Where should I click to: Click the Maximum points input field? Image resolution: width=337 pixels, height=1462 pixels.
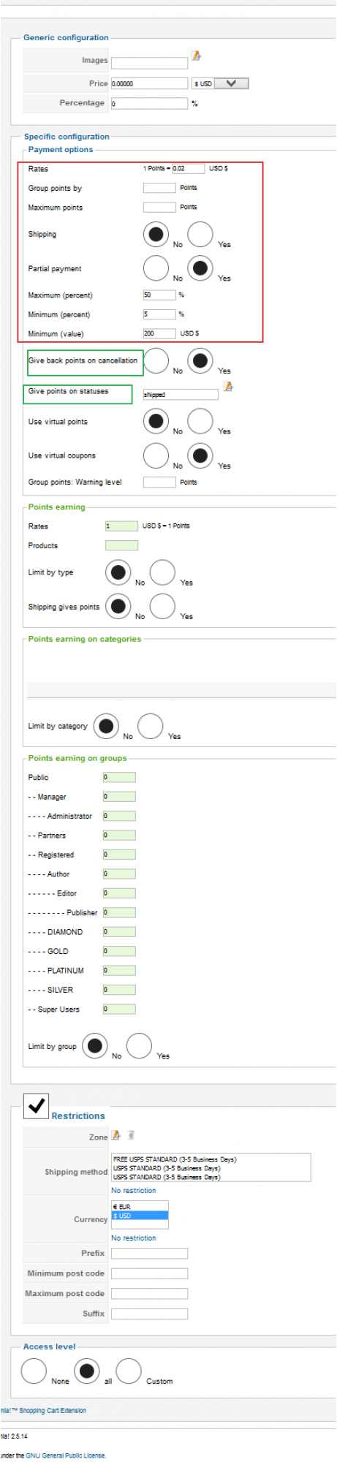click(159, 208)
